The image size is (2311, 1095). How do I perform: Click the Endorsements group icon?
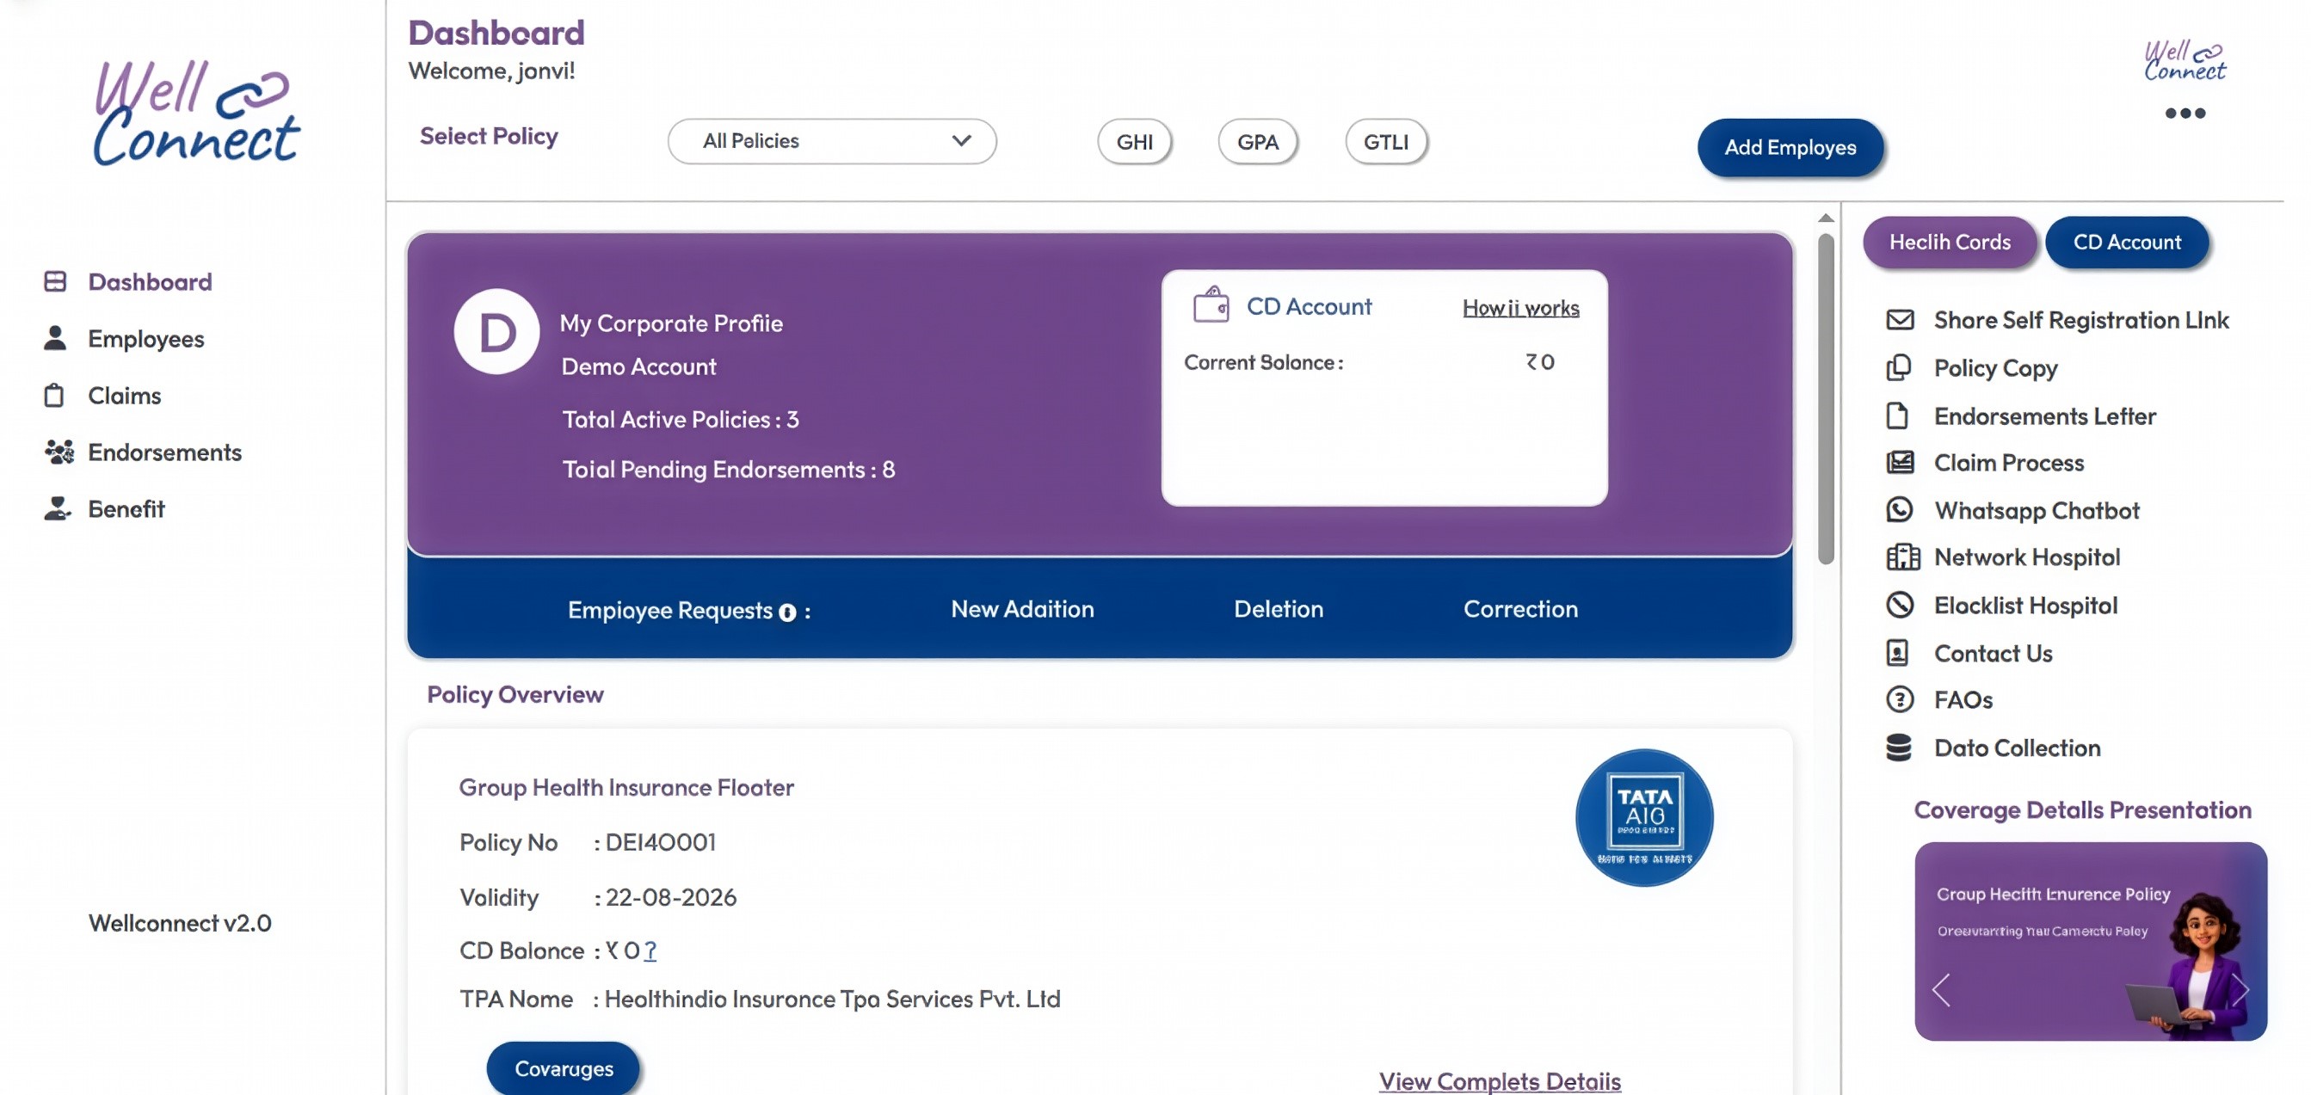click(59, 452)
